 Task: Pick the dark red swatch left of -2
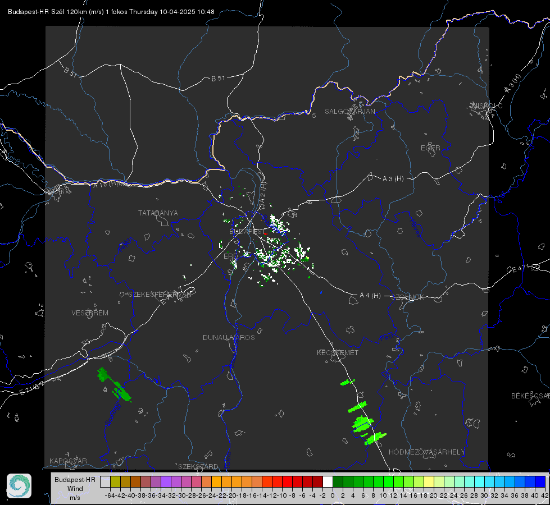(x=318, y=481)
